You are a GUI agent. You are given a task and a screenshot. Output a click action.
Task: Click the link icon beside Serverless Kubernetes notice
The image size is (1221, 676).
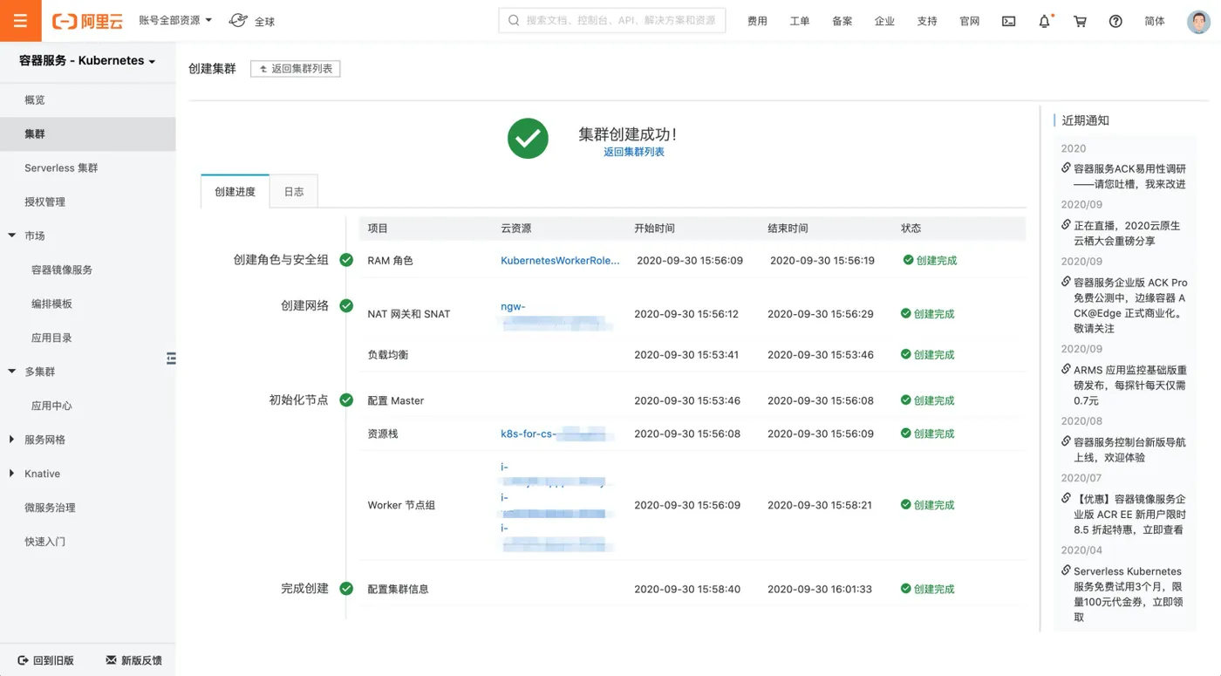click(x=1066, y=570)
